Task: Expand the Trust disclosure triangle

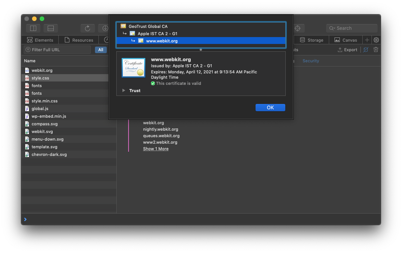Action: (124, 91)
